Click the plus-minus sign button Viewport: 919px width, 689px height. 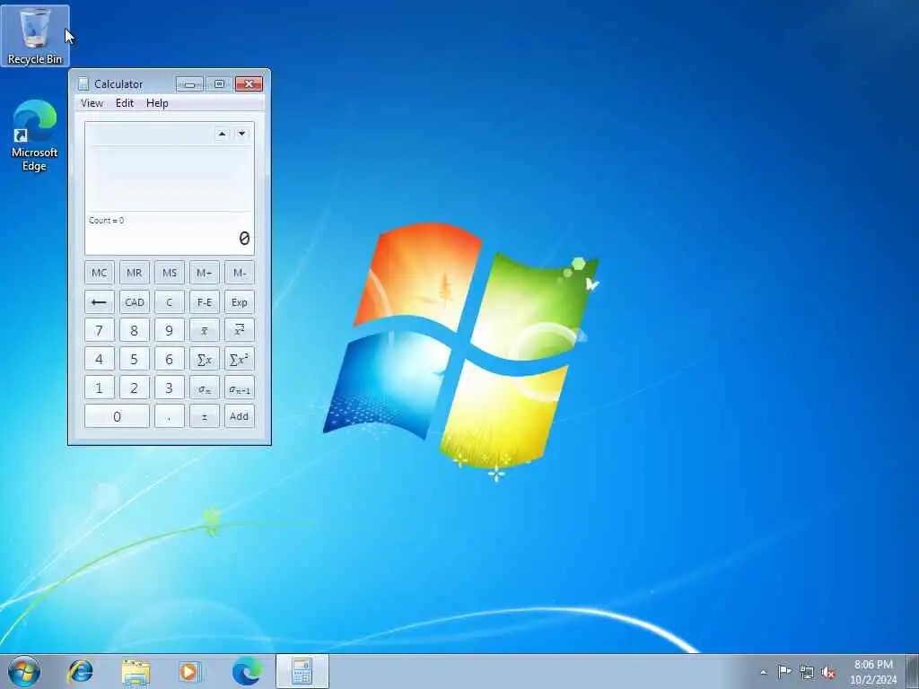pos(204,416)
